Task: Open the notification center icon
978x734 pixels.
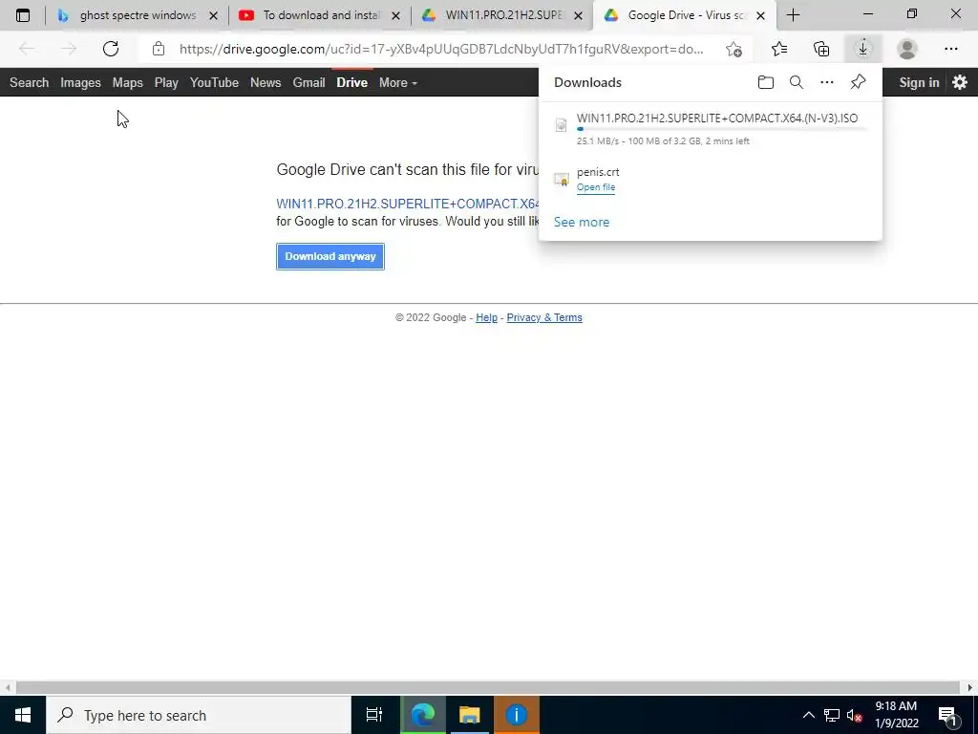Action: [x=948, y=715]
